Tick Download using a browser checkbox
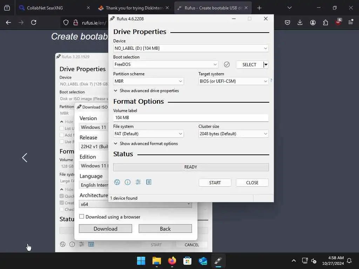 tap(81, 216)
